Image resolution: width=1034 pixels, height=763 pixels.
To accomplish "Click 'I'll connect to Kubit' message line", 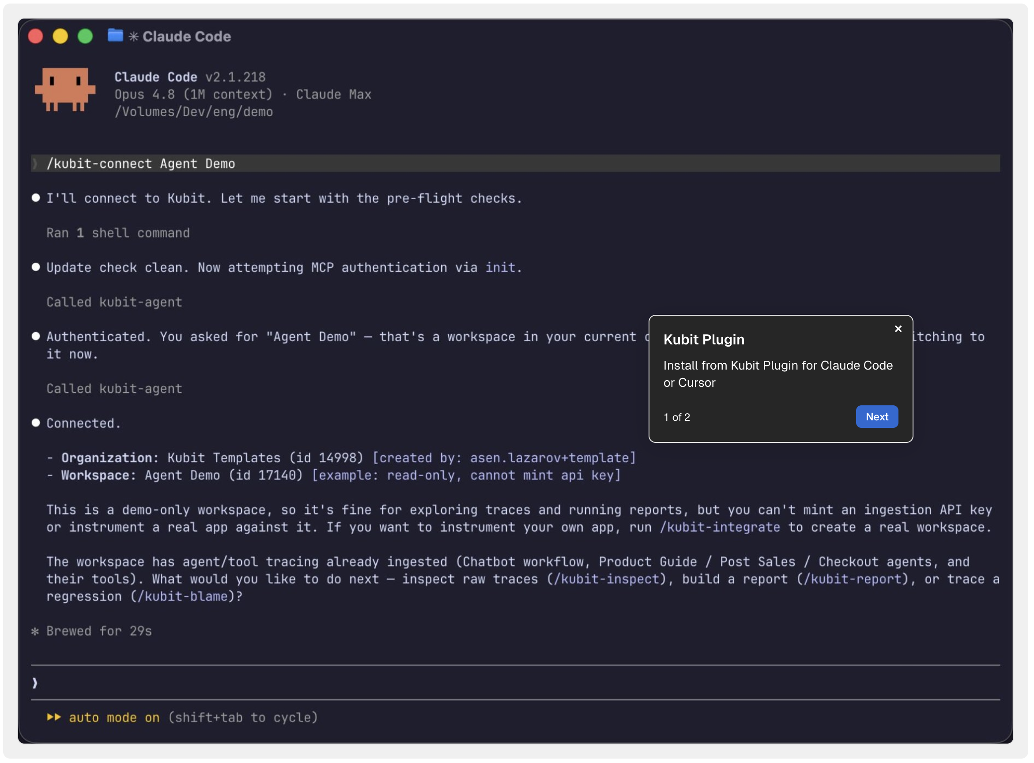I will pyautogui.click(x=284, y=199).
